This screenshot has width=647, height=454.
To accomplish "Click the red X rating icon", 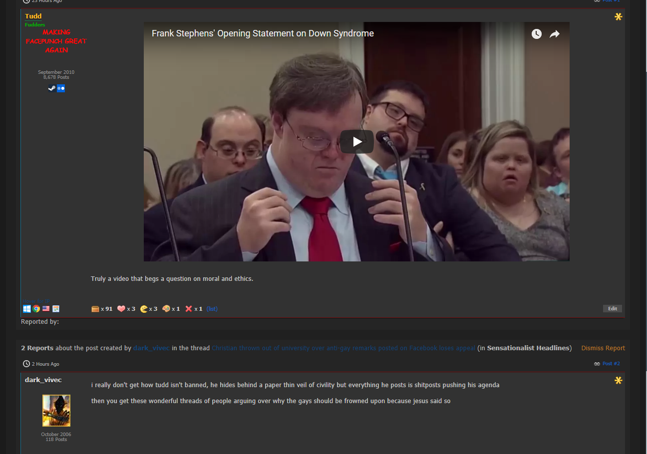I will [x=189, y=309].
